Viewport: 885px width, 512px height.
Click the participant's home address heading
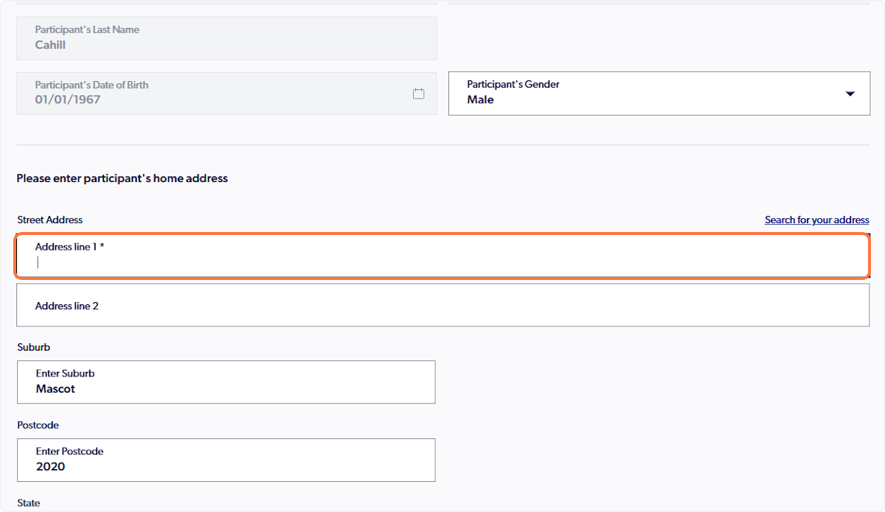[122, 178]
